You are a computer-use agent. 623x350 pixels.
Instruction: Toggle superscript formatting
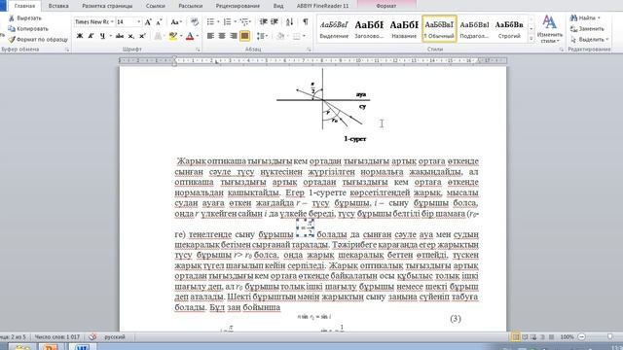click(x=142, y=36)
